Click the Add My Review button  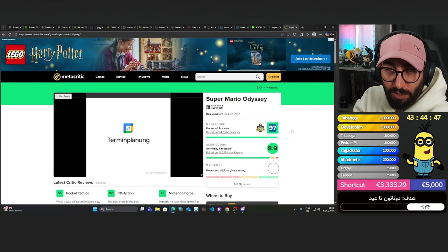(x=242, y=184)
